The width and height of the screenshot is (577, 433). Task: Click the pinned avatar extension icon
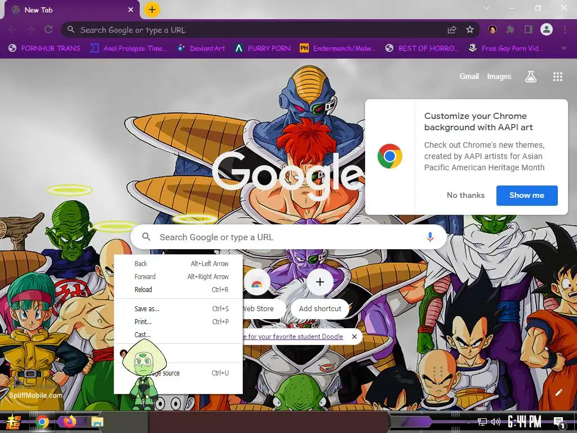pyautogui.click(x=492, y=29)
